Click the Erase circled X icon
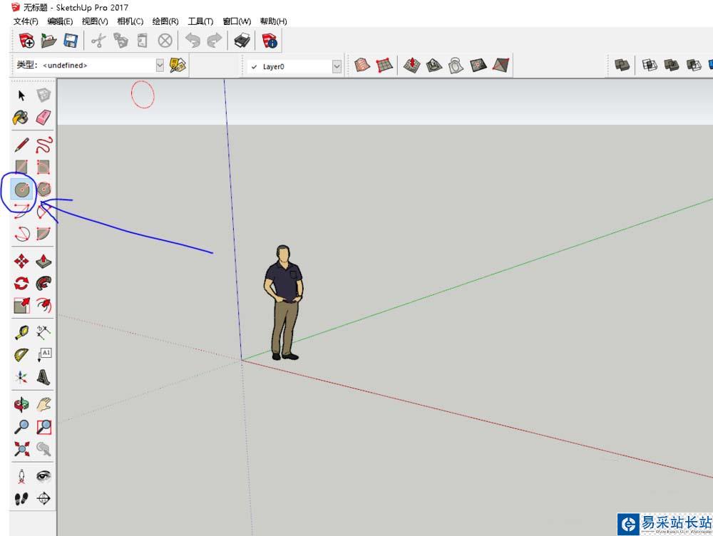 click(165, 41)
